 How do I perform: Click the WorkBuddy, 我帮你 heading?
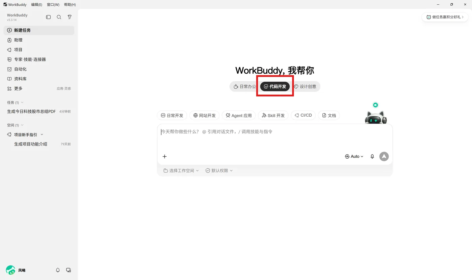pyautogui.click(x=275, y=71)
